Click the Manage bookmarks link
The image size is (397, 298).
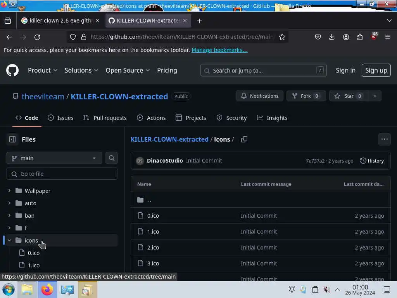(x=219, y=50)
